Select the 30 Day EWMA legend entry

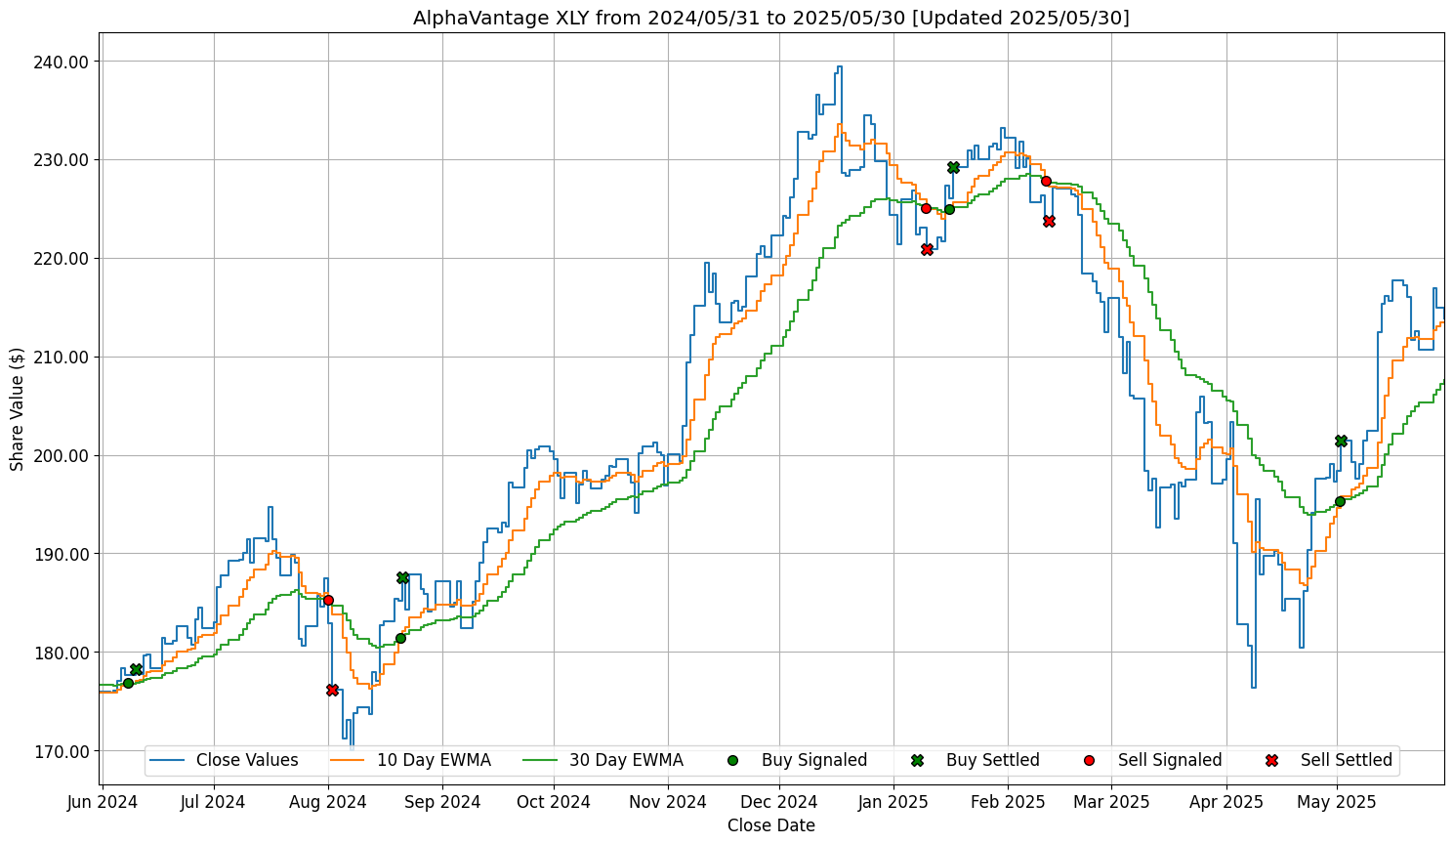tap(602, 760)
